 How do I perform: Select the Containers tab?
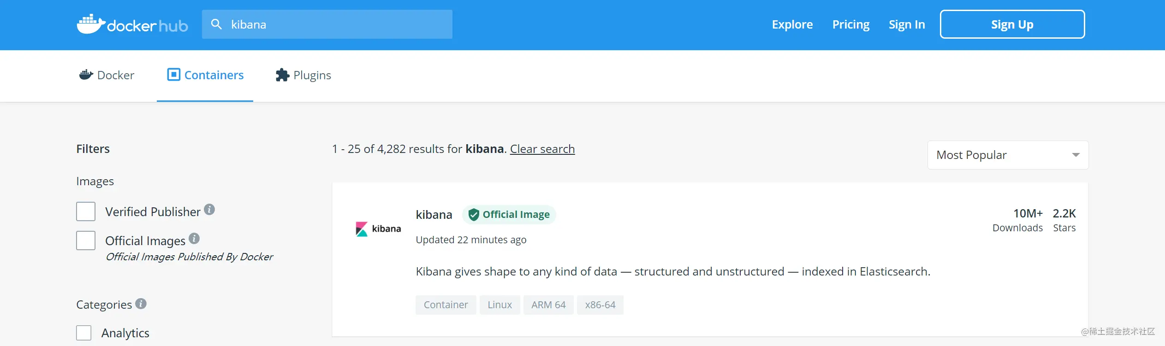click(x=205, y=75)
